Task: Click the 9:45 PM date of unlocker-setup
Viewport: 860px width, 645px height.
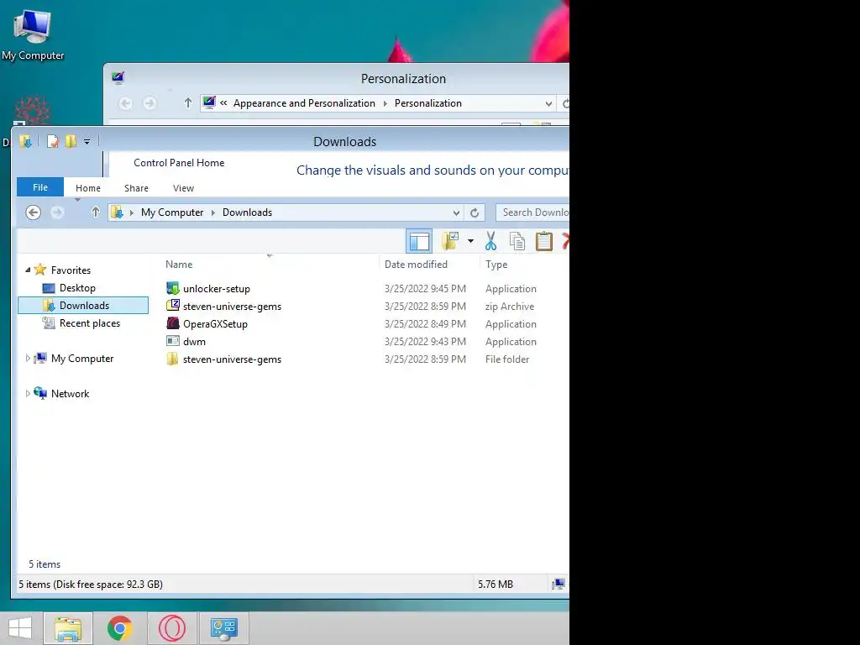Action: point(425,289)
